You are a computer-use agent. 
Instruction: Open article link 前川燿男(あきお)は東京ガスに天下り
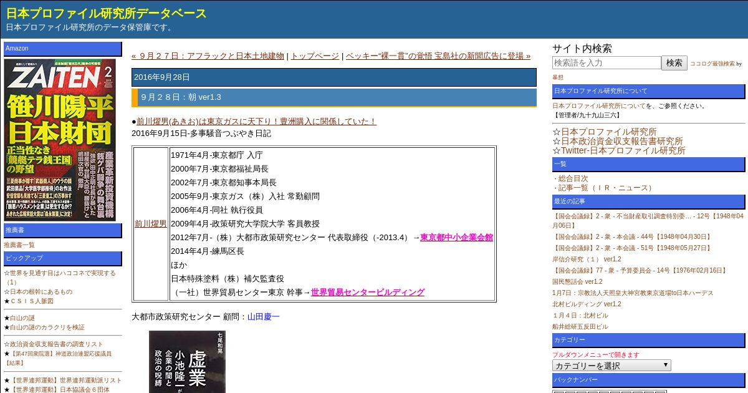(x=256, y=121)
